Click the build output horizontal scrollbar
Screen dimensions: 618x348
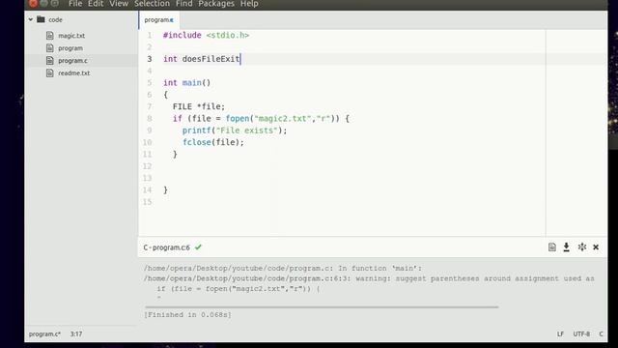(x=322, y=306)
